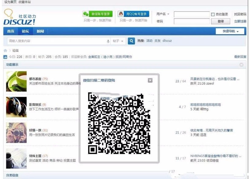Collapse the 功能展示 panel

241,65
